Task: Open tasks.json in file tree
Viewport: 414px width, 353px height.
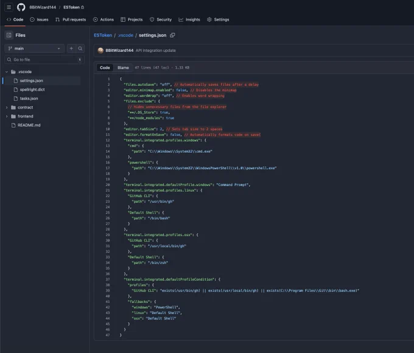Action: click(29, 99)
